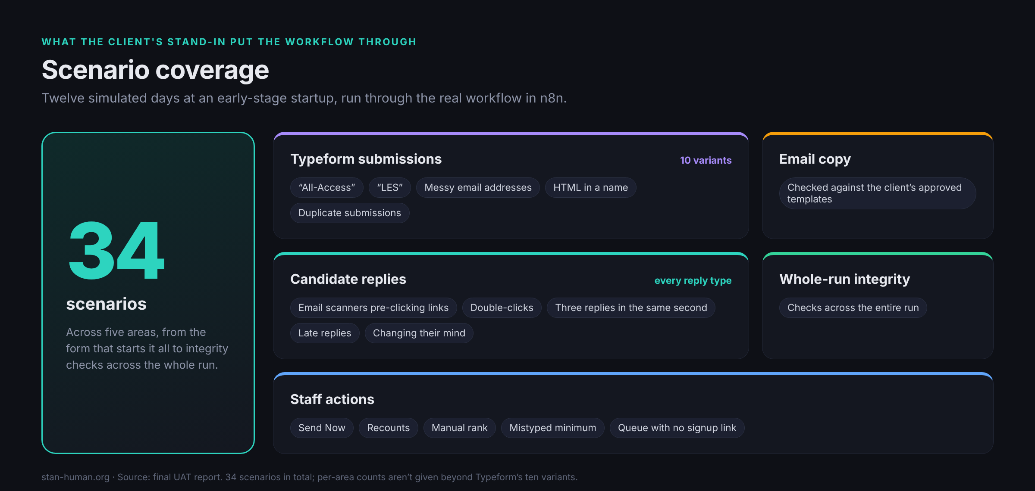Click the word scenarios under 34
The height and width of the screenshot is (491, 1035).
(x=106, y=304)
